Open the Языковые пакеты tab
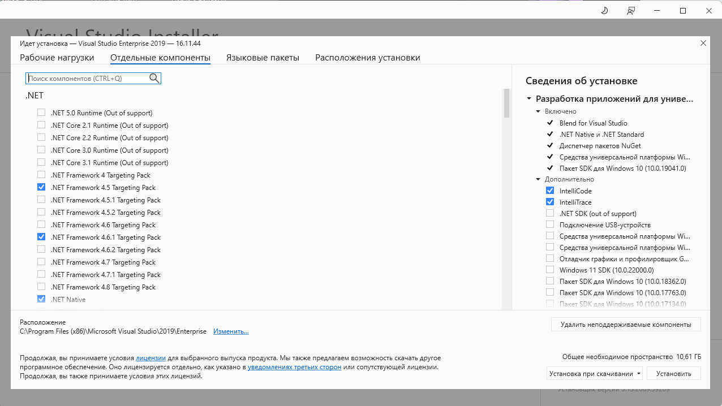Screen dimensions: 722x406 [x=263, y=58]
